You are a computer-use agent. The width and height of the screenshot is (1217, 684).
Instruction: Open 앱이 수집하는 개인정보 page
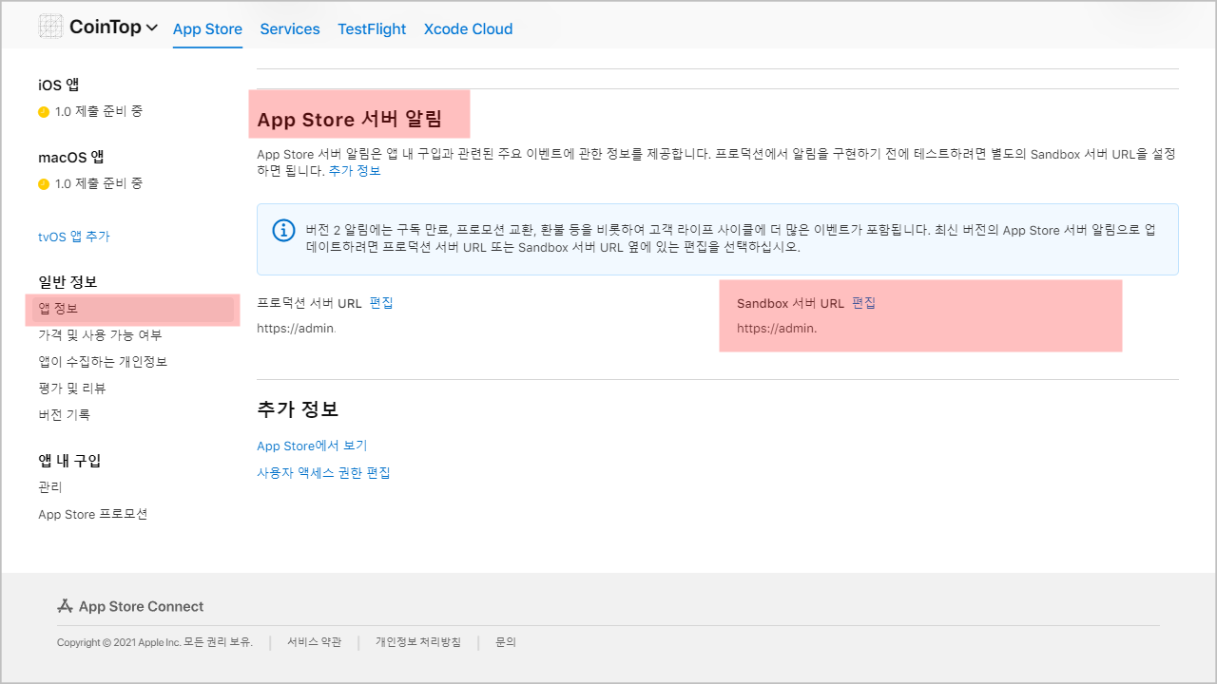[103, 362]
